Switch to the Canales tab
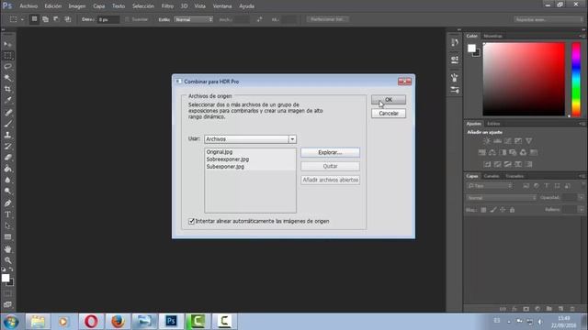Screen dimensions: 588x330 [492, 176]
